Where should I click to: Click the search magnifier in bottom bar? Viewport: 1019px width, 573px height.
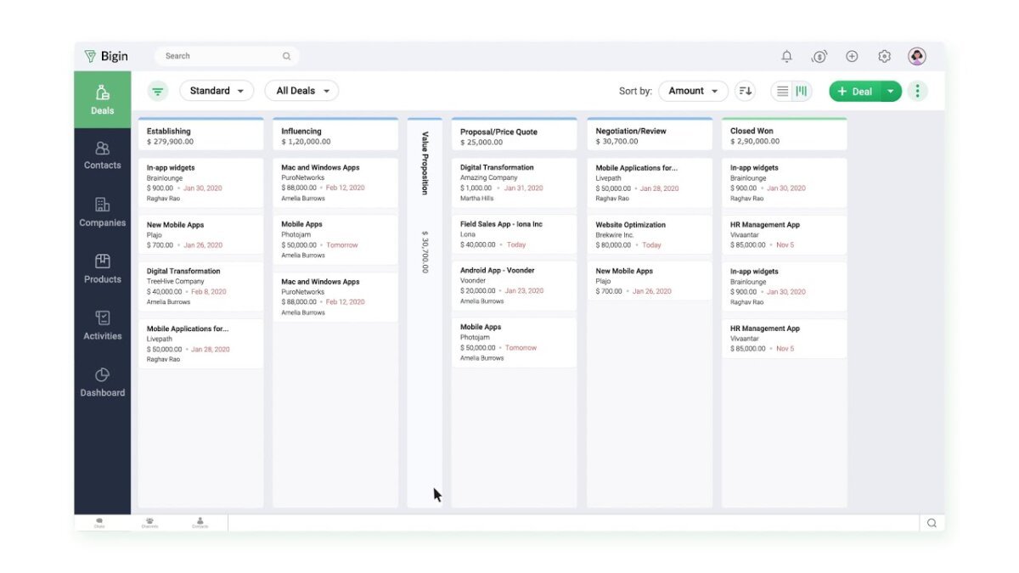coord(932,523)
